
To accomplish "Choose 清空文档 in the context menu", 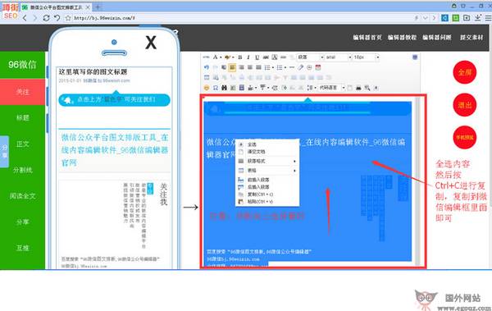I will point(267,152).
